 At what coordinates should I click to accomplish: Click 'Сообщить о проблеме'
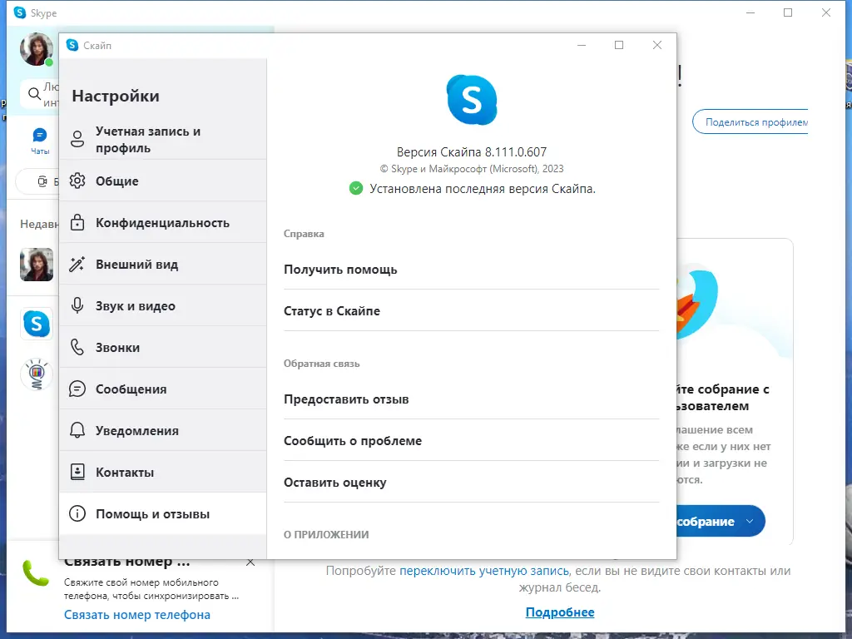point(471,441)
